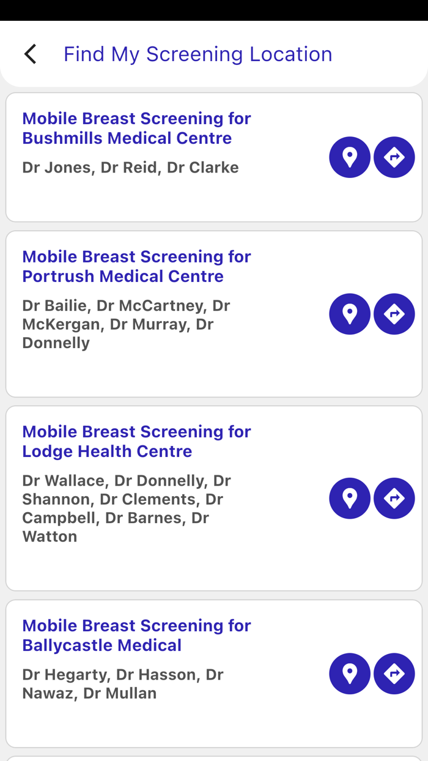Open map location for Portrush Medical Centre
428x761 pixels.
point(350,314)
